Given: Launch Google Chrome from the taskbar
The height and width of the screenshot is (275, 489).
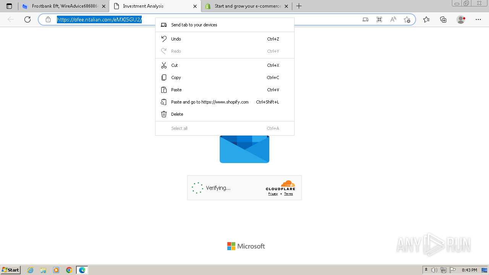Looking at the screenshot, I should 69,270.
